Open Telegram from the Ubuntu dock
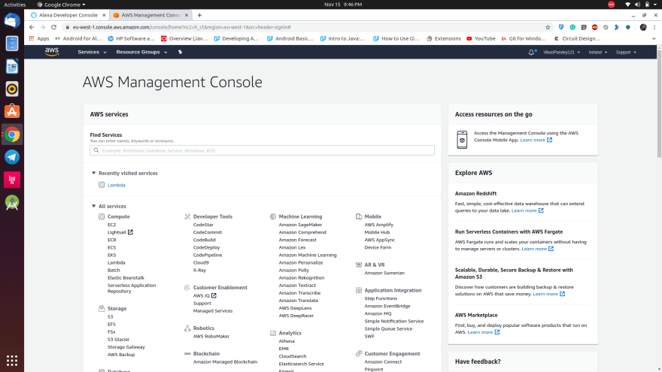 pyautogui.click(x=12, y=157)
